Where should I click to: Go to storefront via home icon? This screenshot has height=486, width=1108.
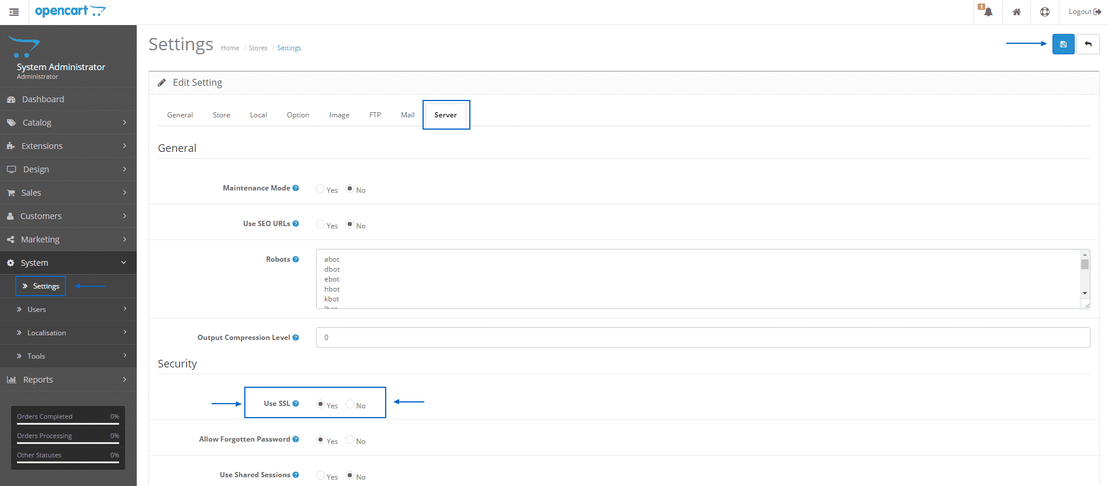click(1017, 12)
